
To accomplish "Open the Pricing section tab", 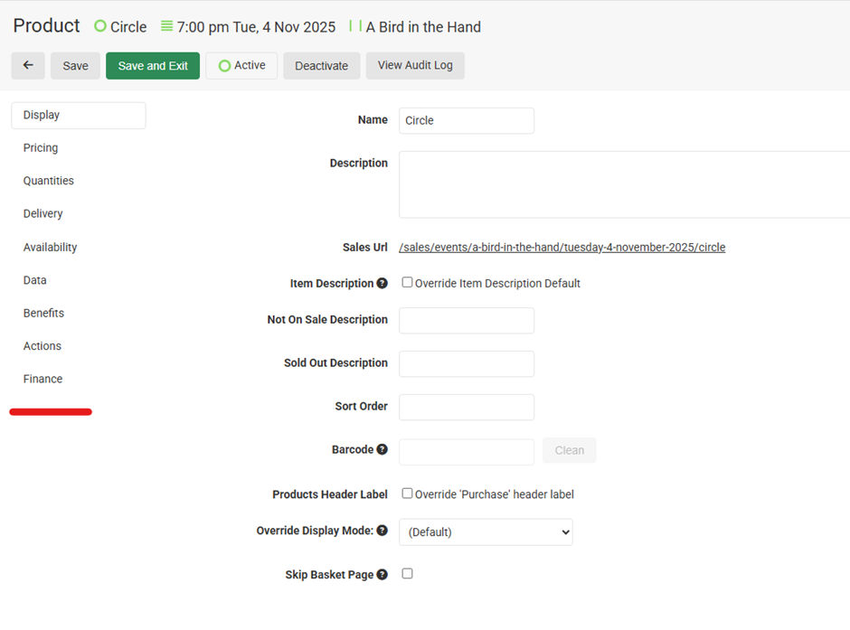I will 41,148.
